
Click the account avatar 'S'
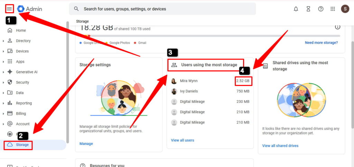coord(345,9)
